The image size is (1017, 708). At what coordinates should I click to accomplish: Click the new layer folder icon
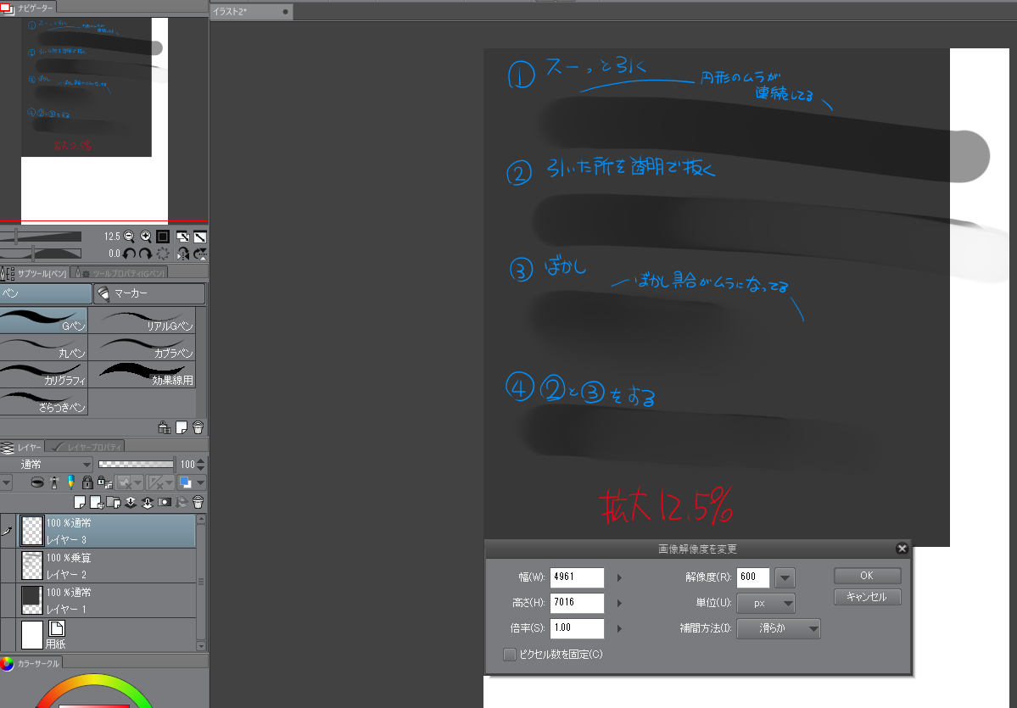[x=114, y=503]
